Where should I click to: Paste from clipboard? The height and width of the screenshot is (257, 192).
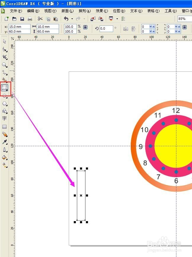[x=56, y=19]
